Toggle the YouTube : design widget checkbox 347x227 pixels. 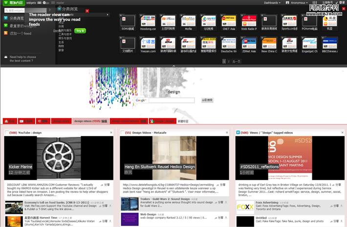(6, 133)
